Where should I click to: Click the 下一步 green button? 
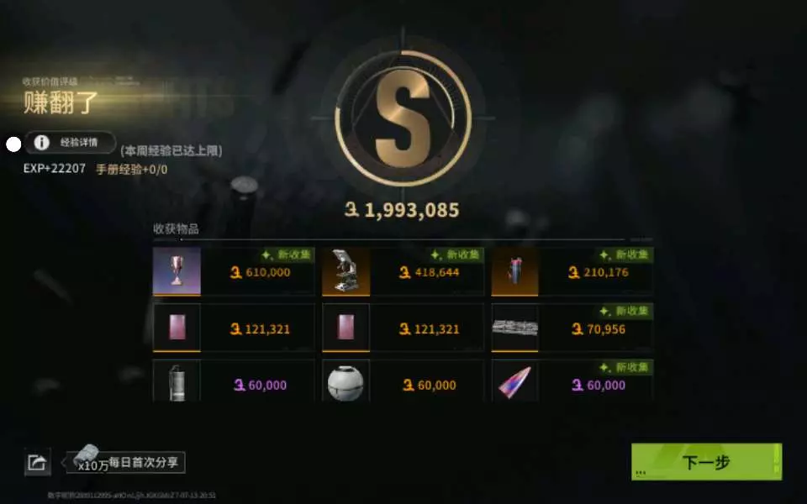point(706,462)
